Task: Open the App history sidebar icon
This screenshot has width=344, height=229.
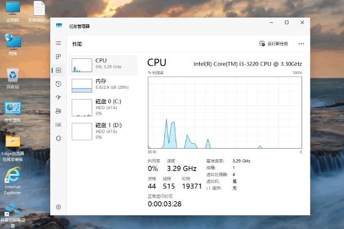Action: coord(59,84)
